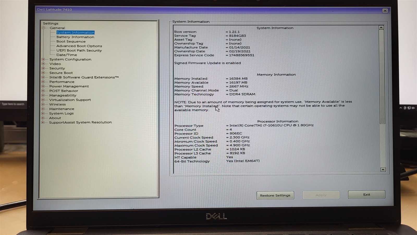Click Processor Type i7-10610U text
The width and height of the screenshot is (417, 235).
pos(272,125)
